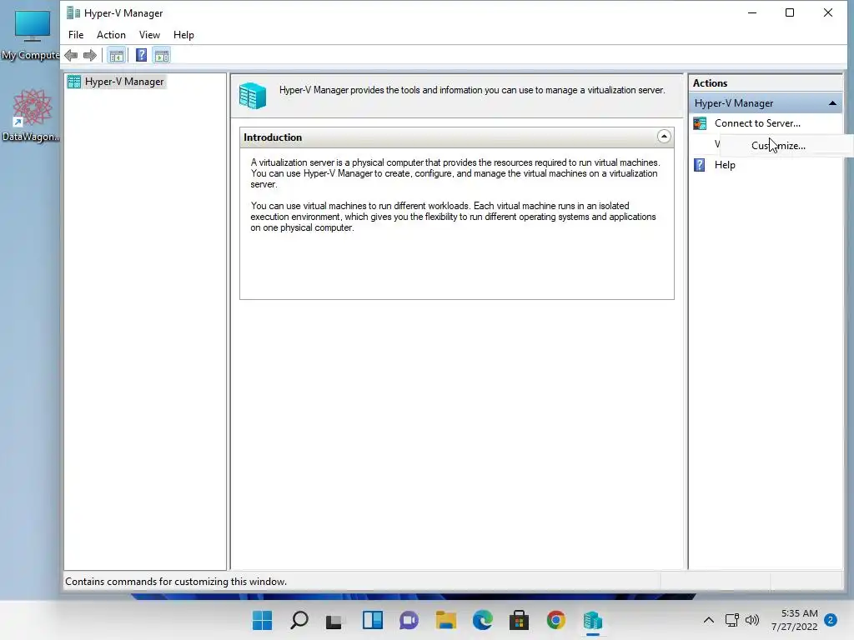Click the Hyper-V Manager title bar icon

coord(73,13)
